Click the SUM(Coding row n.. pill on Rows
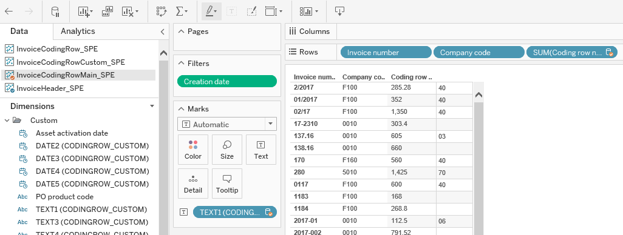Viewport: 623px width, 235px height. [x=572, y=52]
